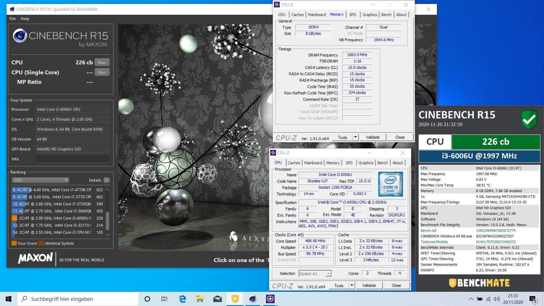Click the Cinebench title bar icon
544x306 pixels.
pyautogui.click(x=12, y=9)
